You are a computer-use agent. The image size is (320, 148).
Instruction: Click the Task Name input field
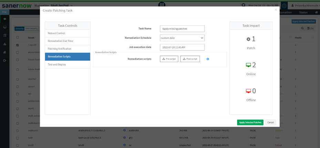tap(182, 29)
